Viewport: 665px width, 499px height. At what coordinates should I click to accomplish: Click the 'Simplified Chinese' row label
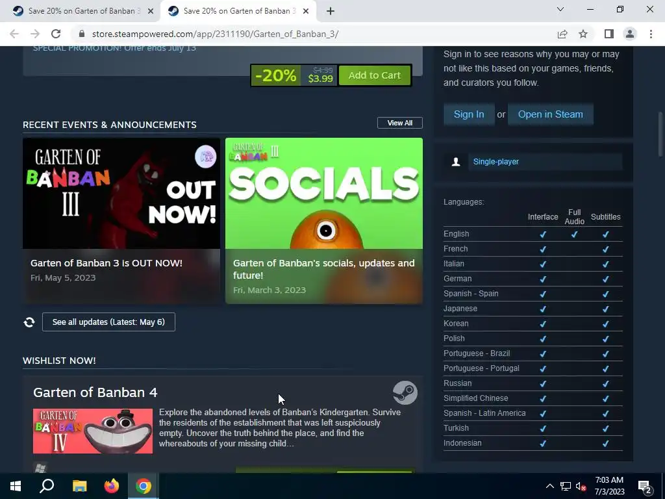click(x=476, y=398)
